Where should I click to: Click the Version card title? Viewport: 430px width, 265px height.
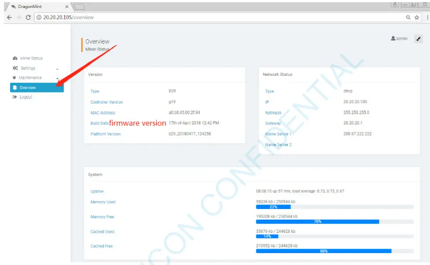[95, 75]
